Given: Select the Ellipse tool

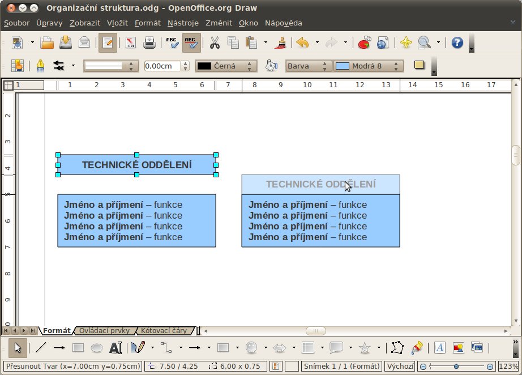Looking at the screenshot, I should click(x=97, y=348).
